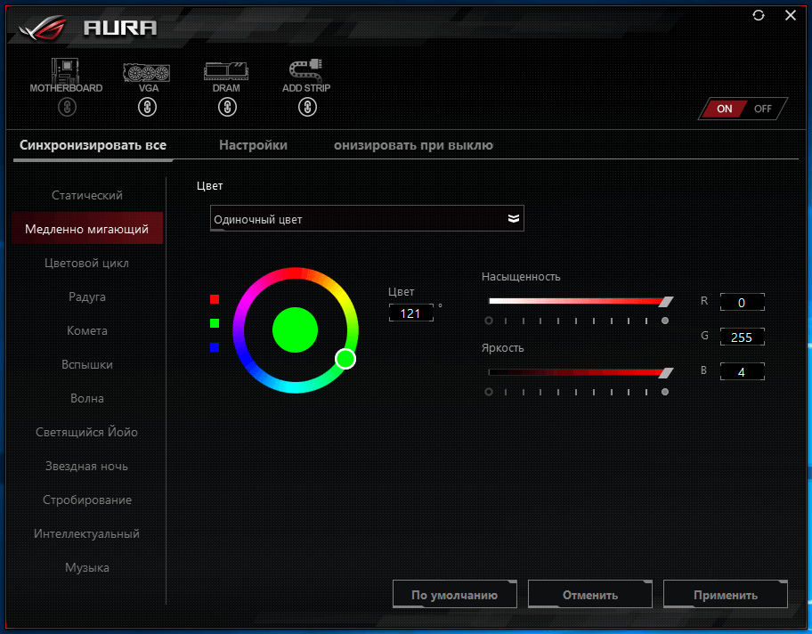
Task: Select the ADD STRIP icon
Action: pos(305,70)
